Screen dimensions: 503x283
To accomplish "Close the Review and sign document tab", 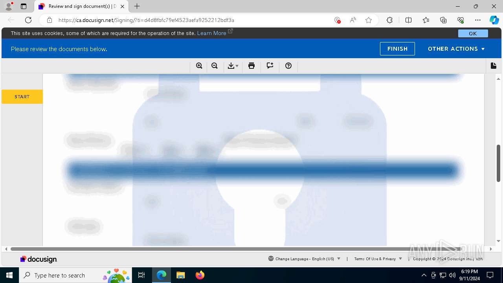I will pyautogui.click(x=123, y=6).
